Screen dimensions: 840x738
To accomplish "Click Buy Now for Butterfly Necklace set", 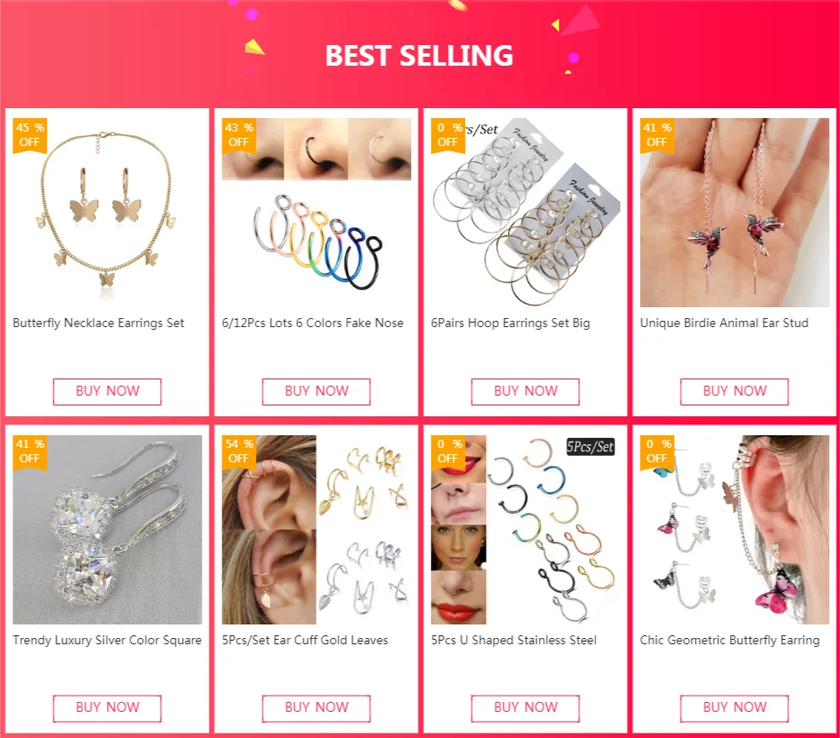I will click(x=107, y=391).
